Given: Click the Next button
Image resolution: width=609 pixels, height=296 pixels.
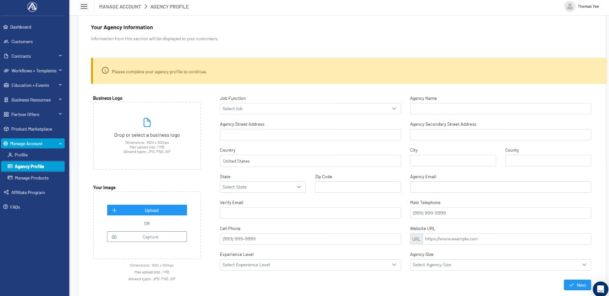Looking at the screenshot, I should [577, 285].
